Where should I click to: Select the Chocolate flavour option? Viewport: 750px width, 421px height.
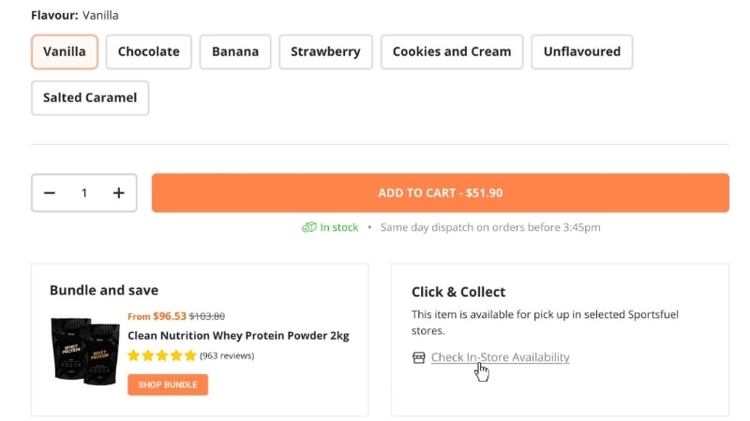[x=149, y=52]
